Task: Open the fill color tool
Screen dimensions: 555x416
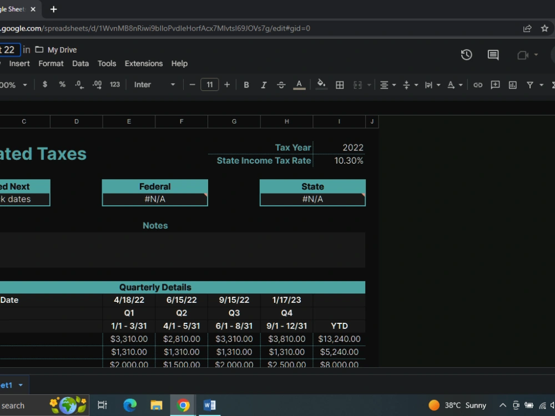Action: point(321,85)
